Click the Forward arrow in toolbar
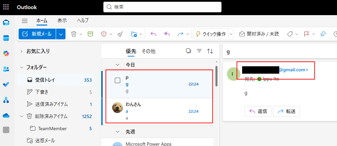 [180, 34]
